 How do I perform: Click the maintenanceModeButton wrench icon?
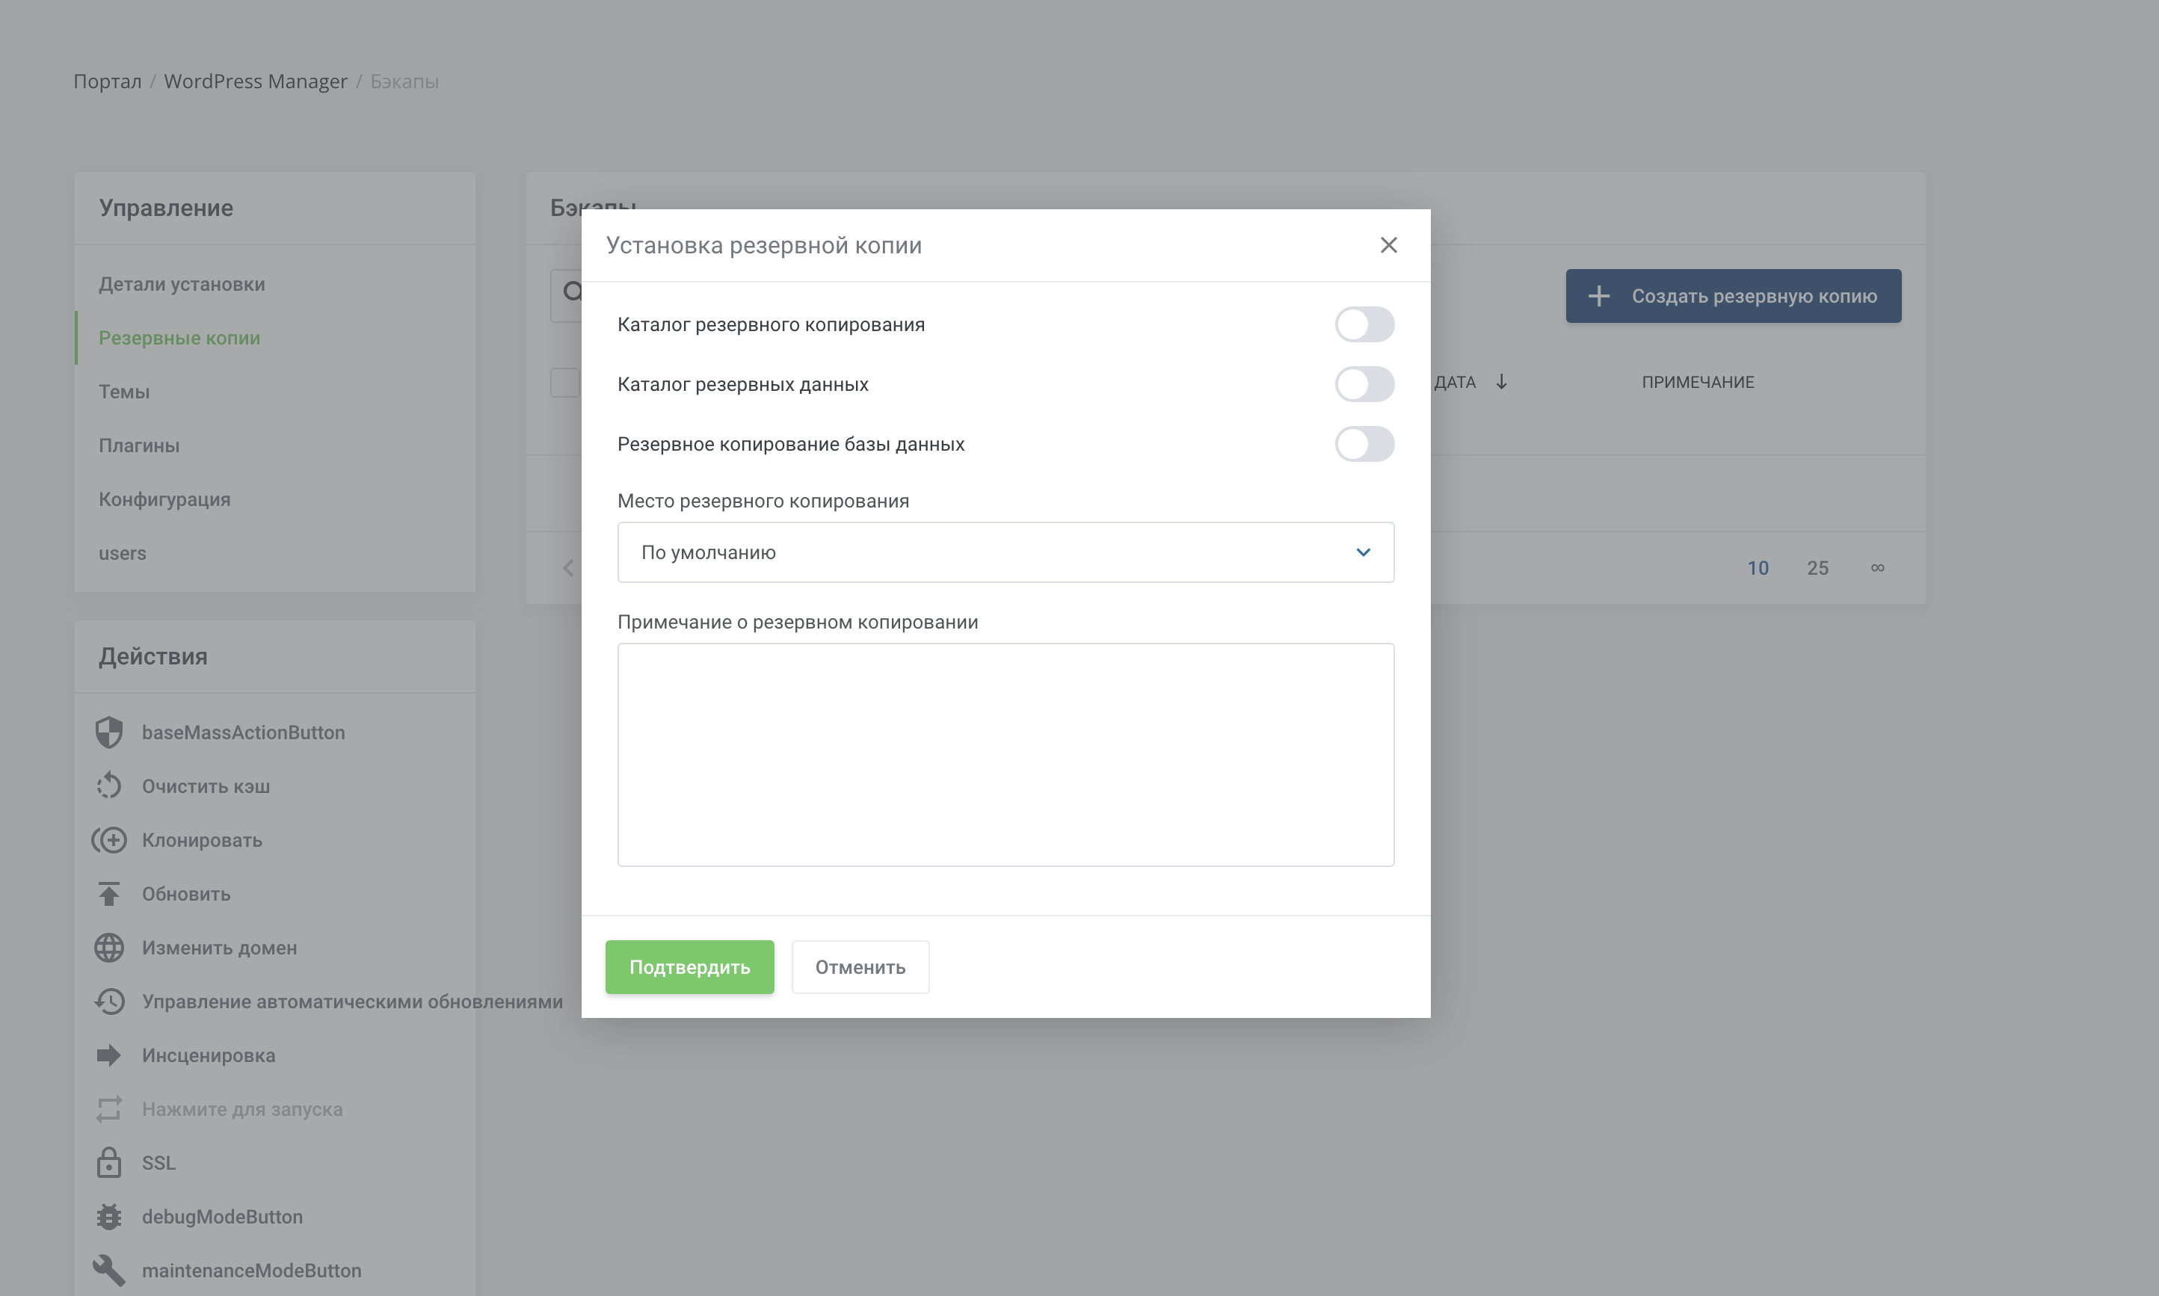coord(109,1271)
